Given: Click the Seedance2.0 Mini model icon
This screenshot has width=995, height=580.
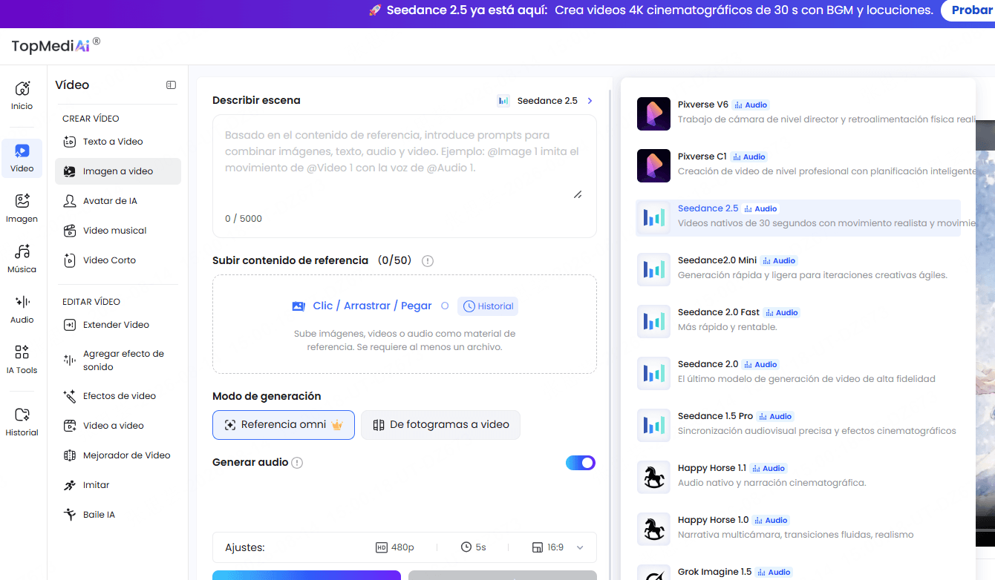Looking at the screenshot, I should tap(653, 269).
